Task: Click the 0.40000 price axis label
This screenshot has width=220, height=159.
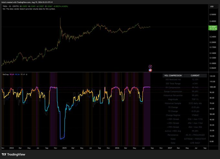Action: point(213,21)
